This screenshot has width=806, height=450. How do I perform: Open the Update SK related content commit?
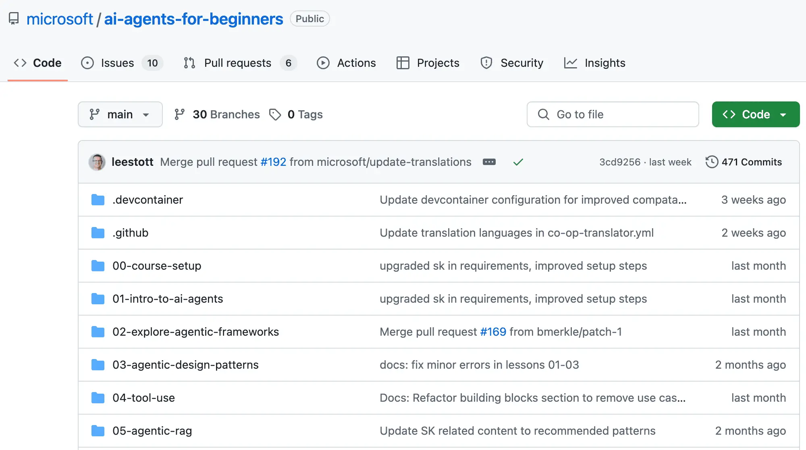pyautogui.click(x=517, y=431)
